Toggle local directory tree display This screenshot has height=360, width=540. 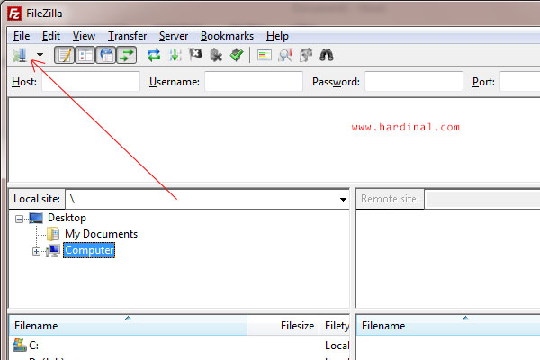[85, 55]
